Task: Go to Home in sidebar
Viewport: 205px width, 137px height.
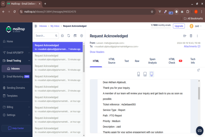Action: [x=16, y=41]
